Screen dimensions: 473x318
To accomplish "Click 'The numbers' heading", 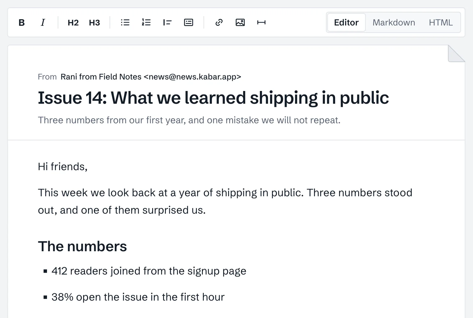I will click(82, 246).
